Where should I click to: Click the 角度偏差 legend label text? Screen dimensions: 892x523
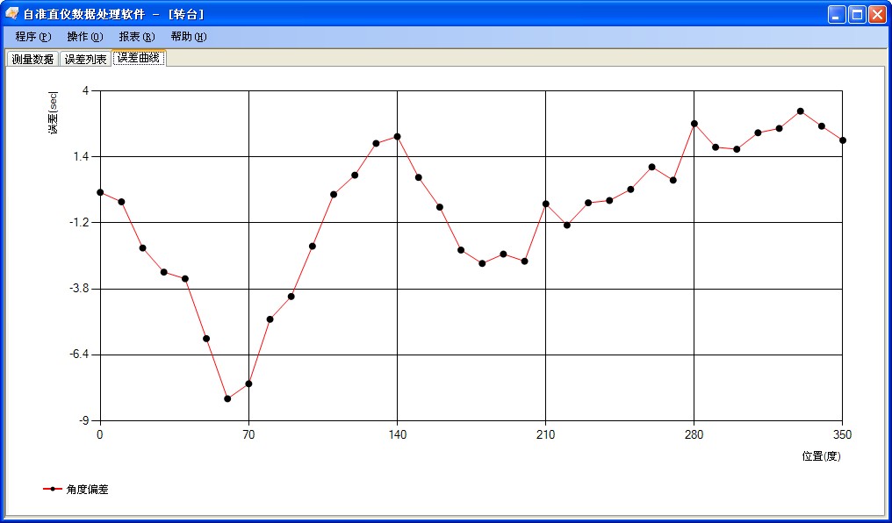click(87, 490)
